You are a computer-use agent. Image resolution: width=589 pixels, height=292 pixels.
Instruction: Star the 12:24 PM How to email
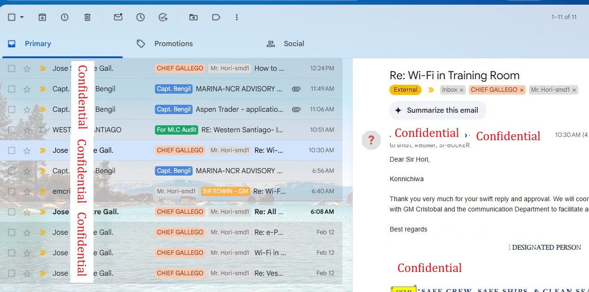pyautogui.click(x=27, y=68)
